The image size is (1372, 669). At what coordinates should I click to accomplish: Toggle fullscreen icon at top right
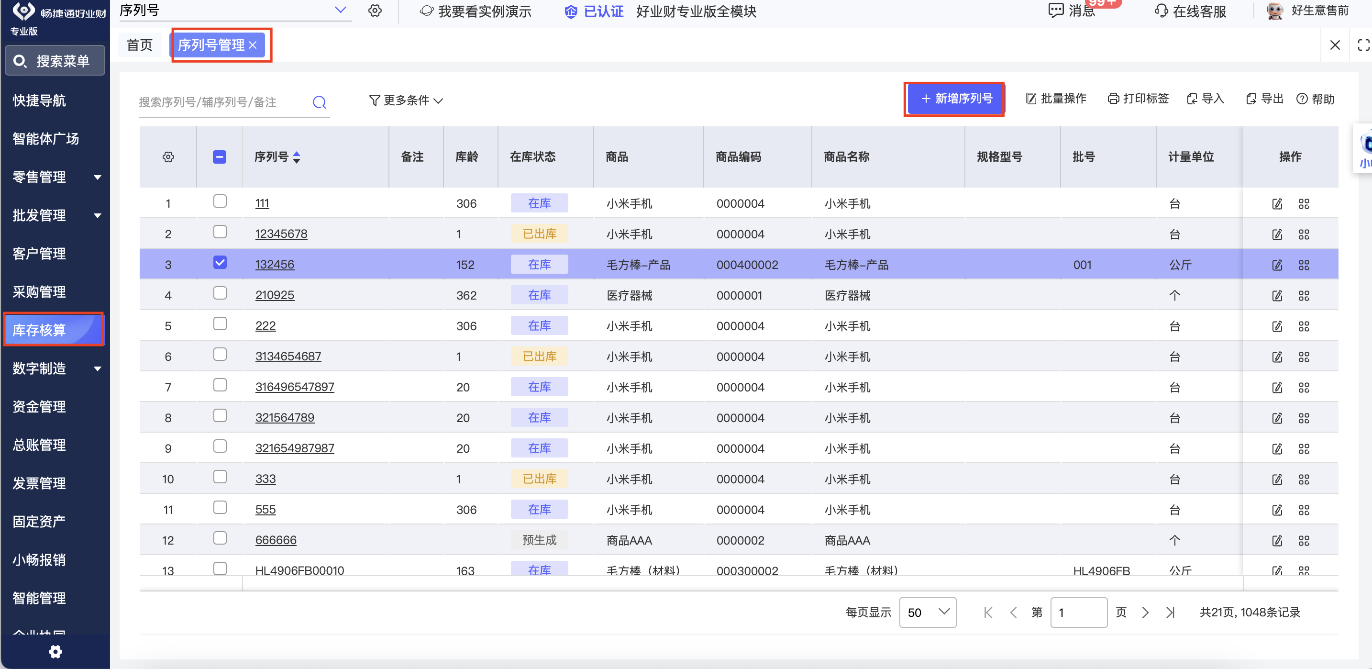(x=1363, y=45)
